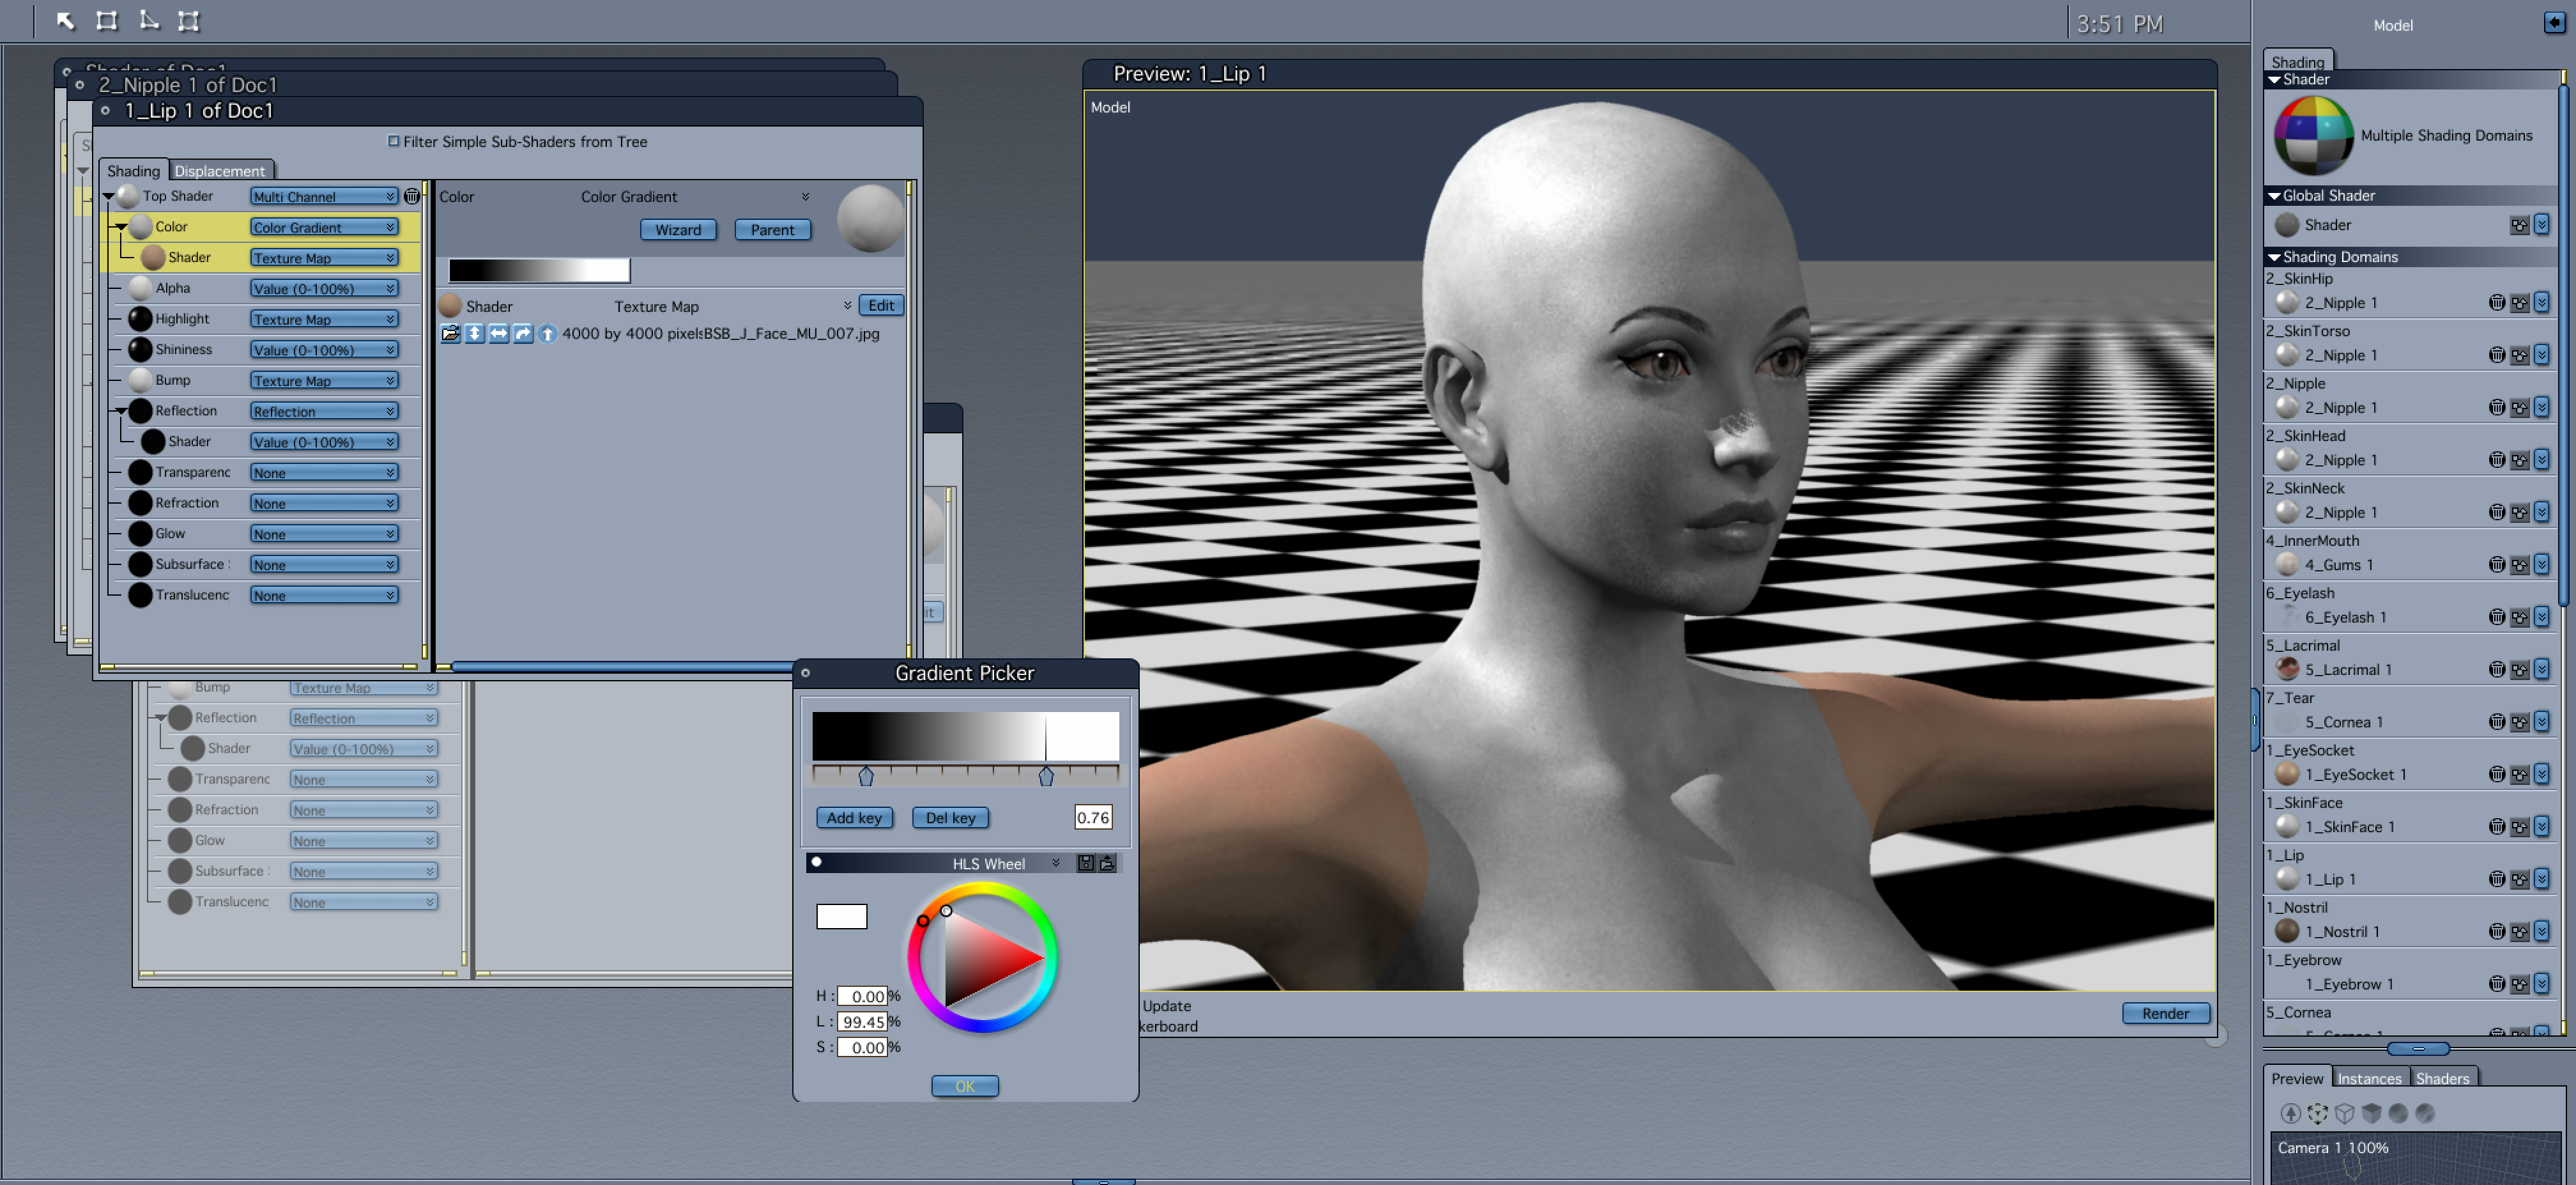2576x1185 pixels.
Task: Collapse the Reflection tree node
Action: [120, 410]
